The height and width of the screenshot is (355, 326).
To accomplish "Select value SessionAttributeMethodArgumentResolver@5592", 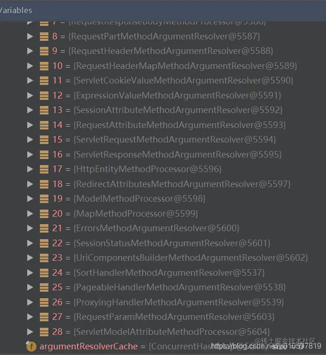I will click(x=178, y=110).
